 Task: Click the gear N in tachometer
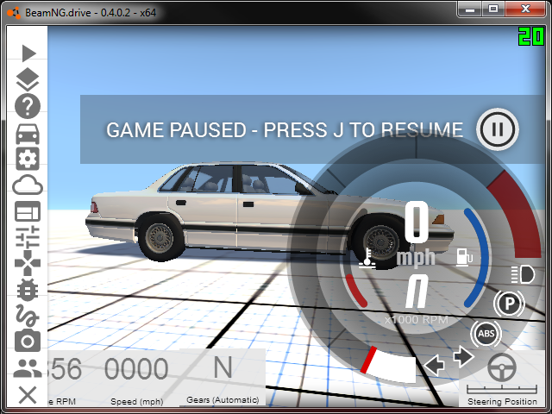pyautogui.click(x=417, y=292)
